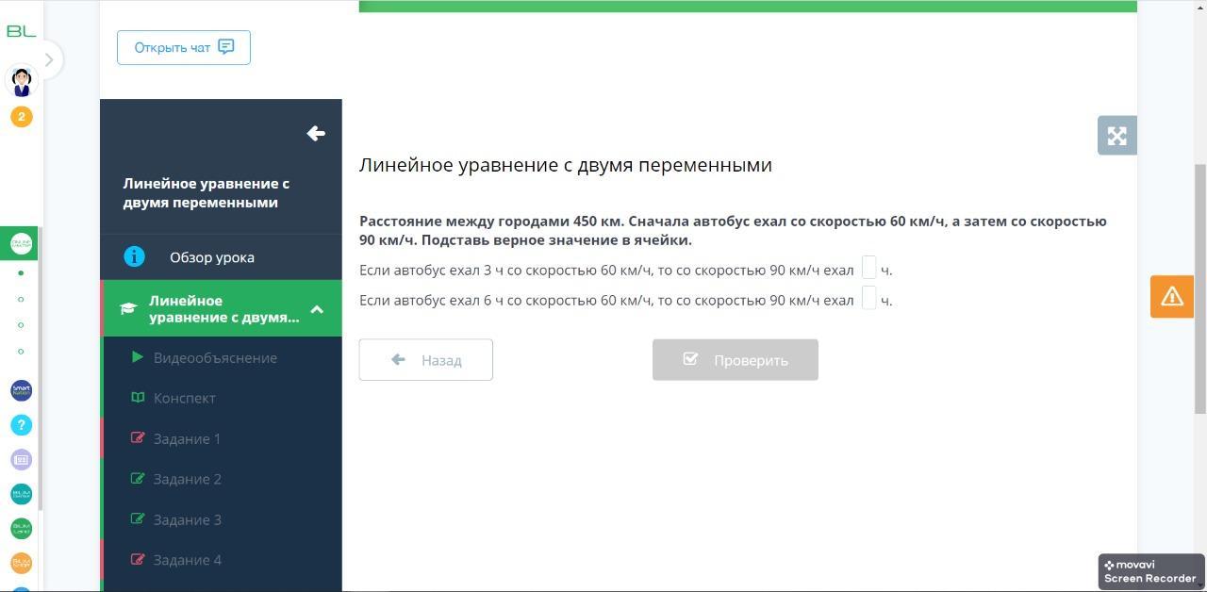Collapse the Линейное уравнение section chevron

317,309
